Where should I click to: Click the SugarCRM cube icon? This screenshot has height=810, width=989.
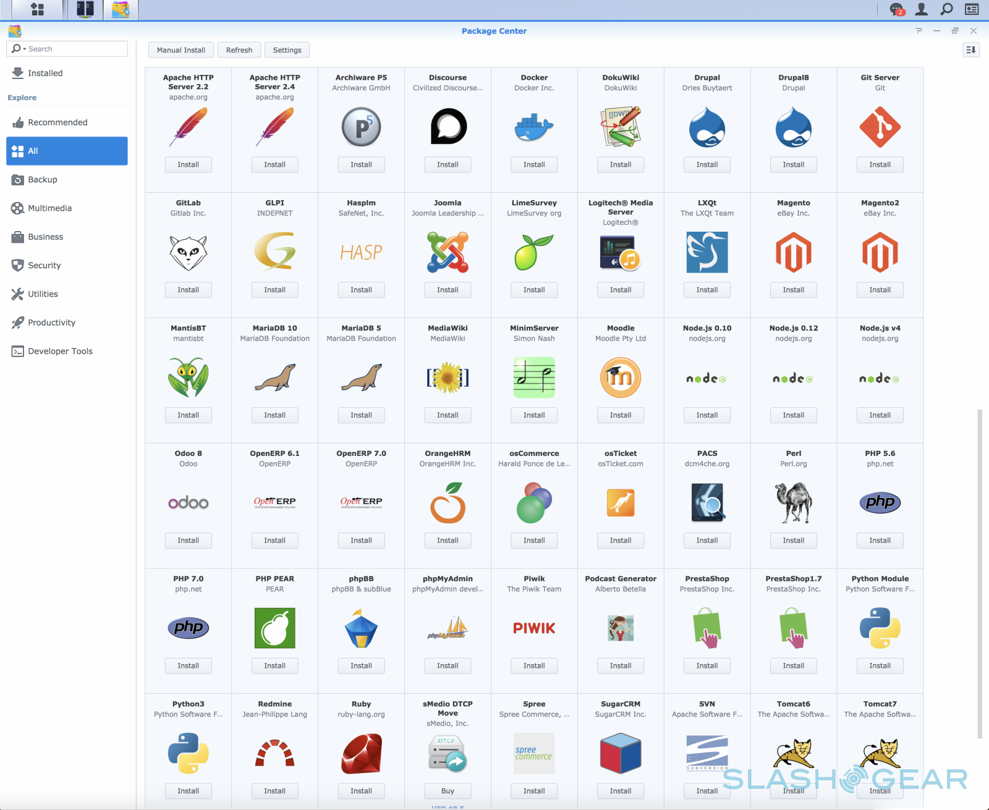(x=621, y=754)
